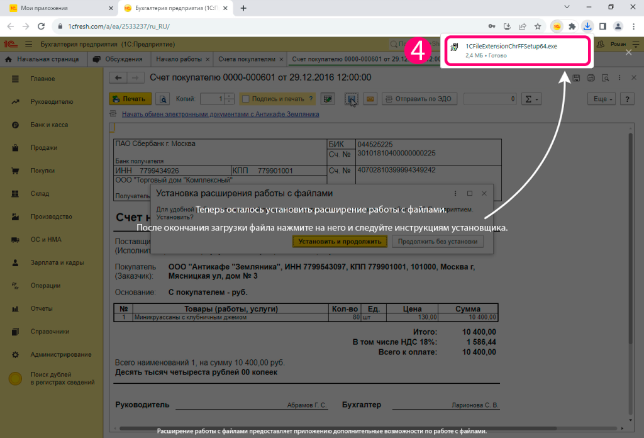
Task: Toggle Подпись и печать checkbox
Action: coord(246,99)
